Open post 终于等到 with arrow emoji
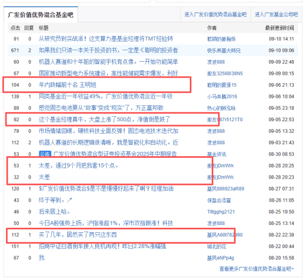The width and height of the screenshot is (303, 278). coord(55,200)
